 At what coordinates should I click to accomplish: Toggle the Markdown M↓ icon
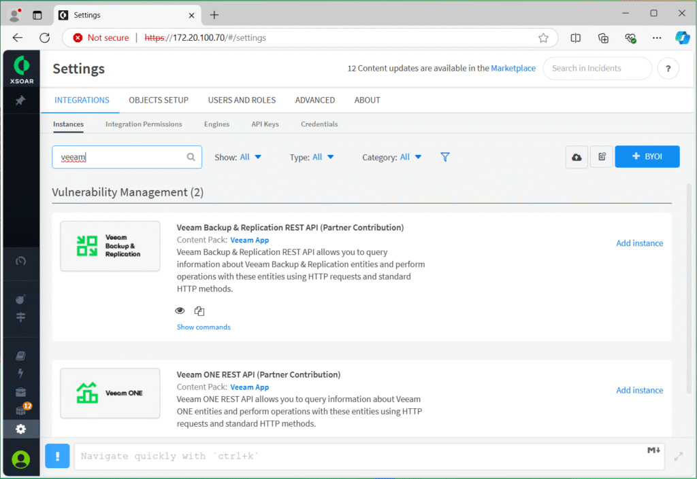(x=653, y=450)
